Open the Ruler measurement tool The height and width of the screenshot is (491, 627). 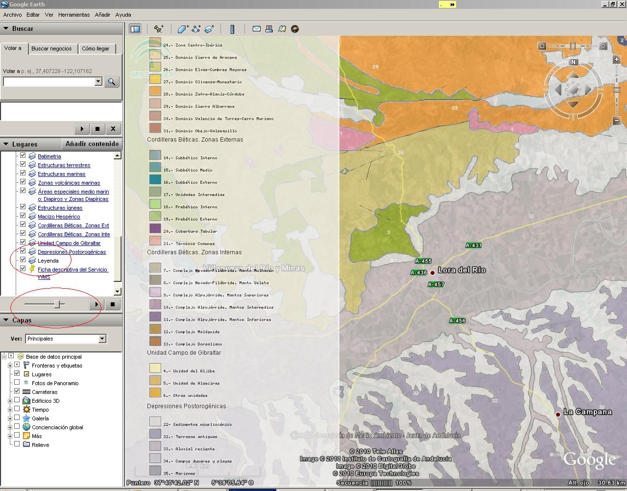point(232,29)
